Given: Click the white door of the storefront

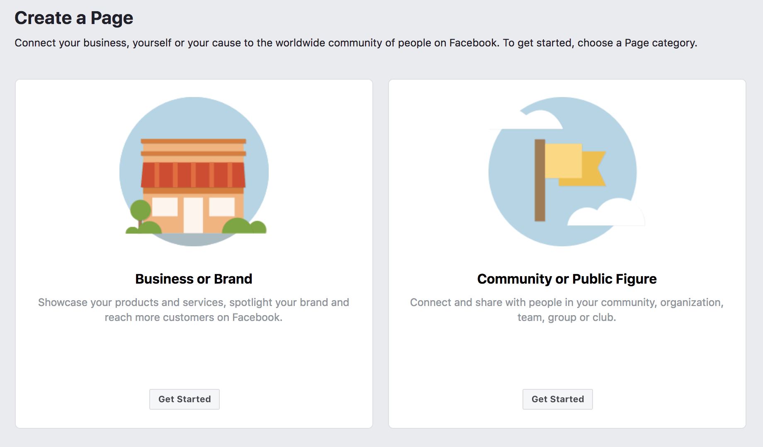Looking at the screenshot, I should coord(193,215).
